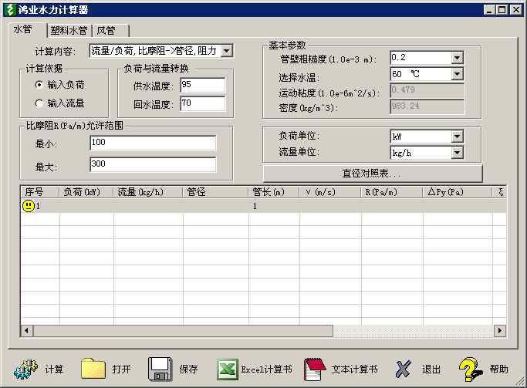Save using the 保存 floppy disk icon
Image resolution: width=527 pixels, height=388 pixels.
(x=160, y=369)
